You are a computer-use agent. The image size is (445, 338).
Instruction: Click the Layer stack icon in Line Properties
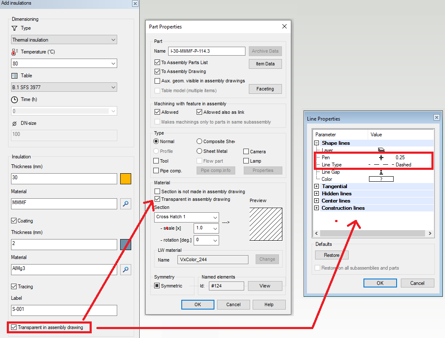[x=381, y=150]
